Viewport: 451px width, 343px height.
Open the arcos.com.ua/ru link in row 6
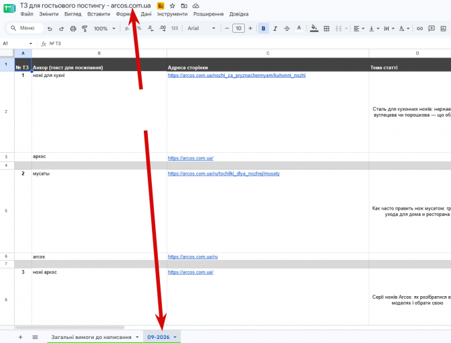[x=193, y=257]
